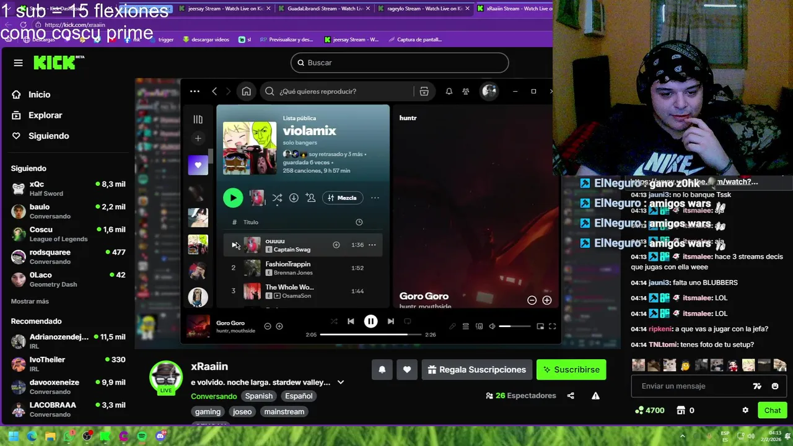Open Spotify from Windows taskbar
Screen dimensions: 793x446
pos(142,436)
